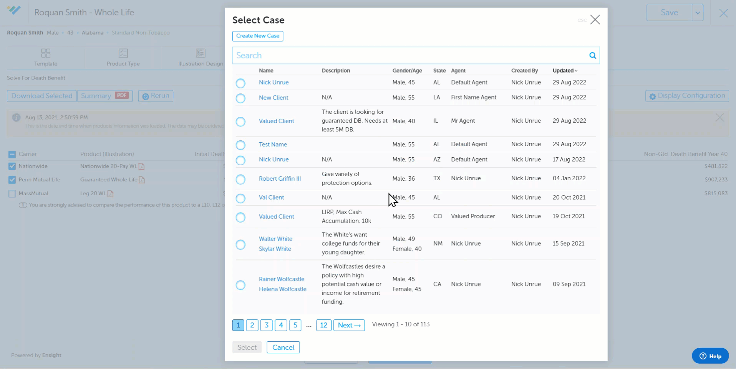Open the Template icon tab
This screenshot has width=736, height=369.
(46, 57)
